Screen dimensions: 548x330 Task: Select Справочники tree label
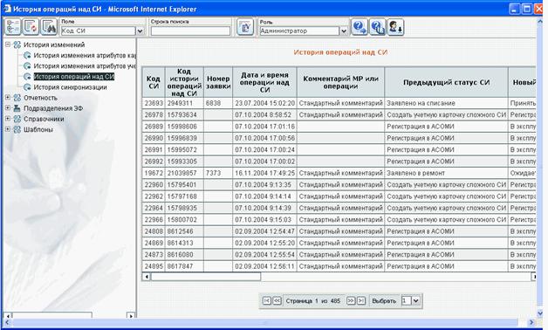[44, 119]
